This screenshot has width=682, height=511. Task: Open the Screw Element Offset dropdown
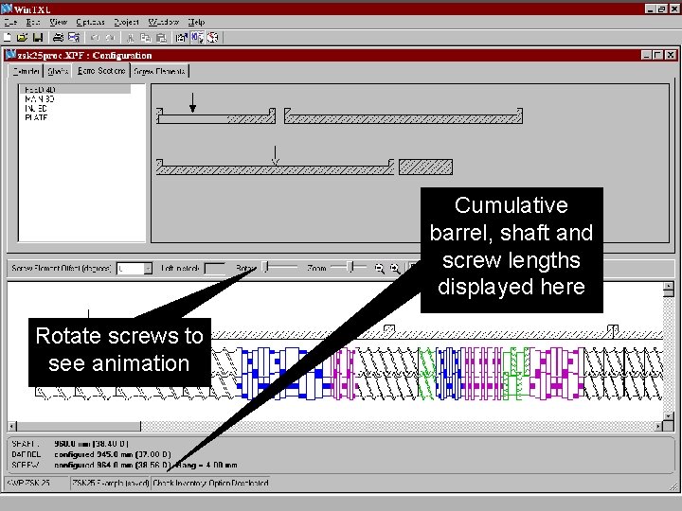point(148,269)
